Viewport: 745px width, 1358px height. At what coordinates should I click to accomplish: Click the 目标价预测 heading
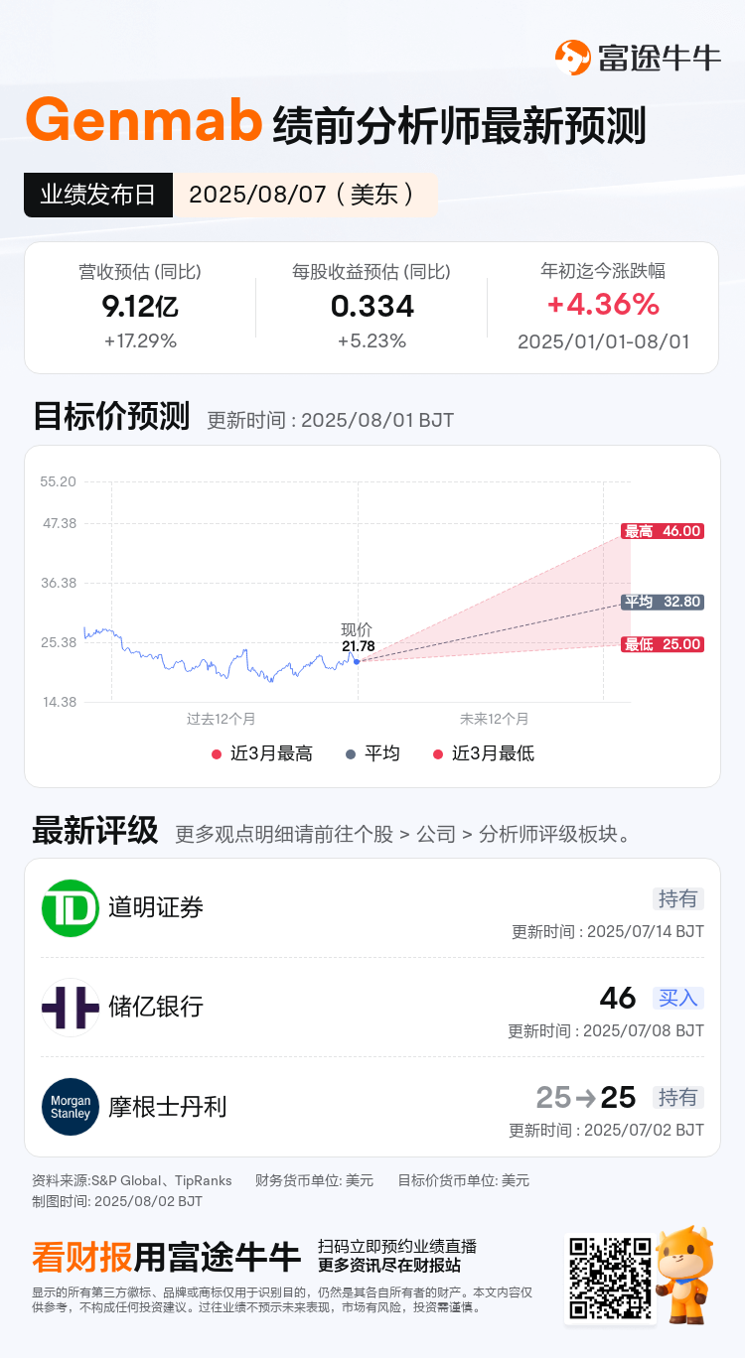coord(111,417)
